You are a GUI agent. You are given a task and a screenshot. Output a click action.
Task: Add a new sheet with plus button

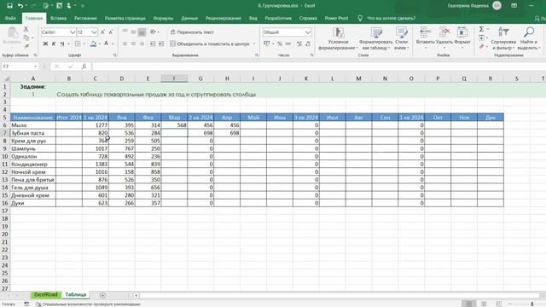102,295
